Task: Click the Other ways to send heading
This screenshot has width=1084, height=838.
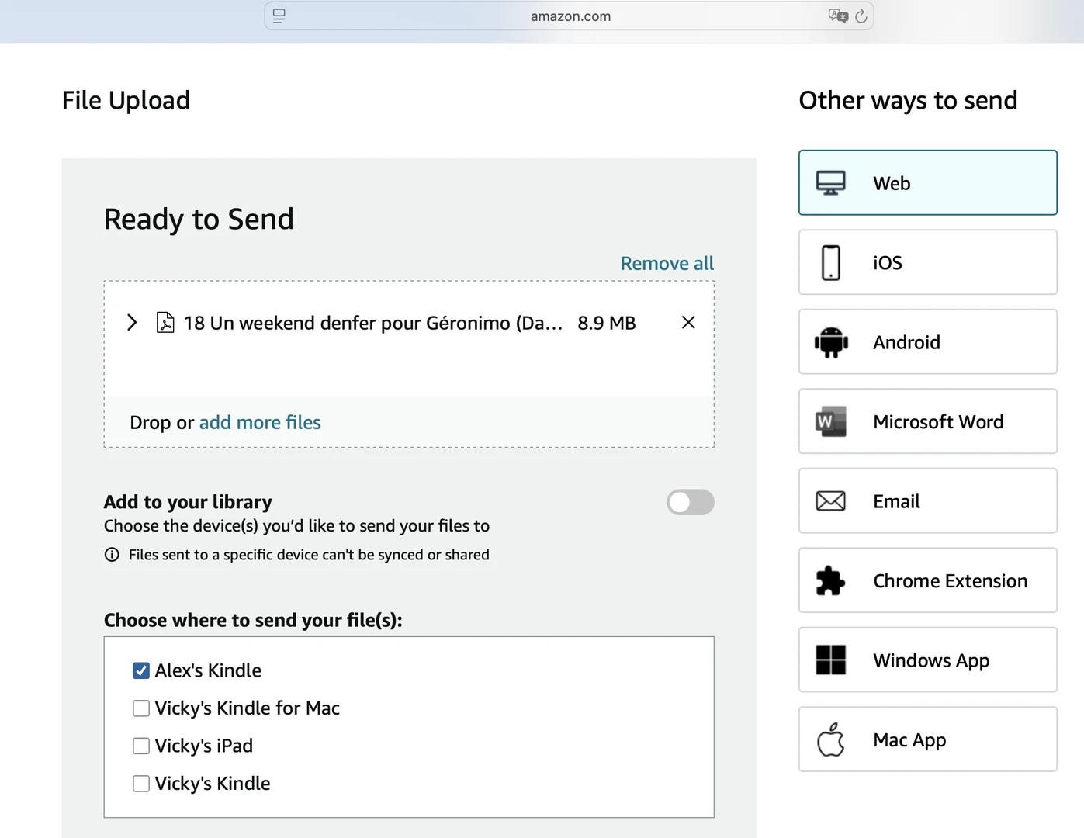Action: [908, 100]
